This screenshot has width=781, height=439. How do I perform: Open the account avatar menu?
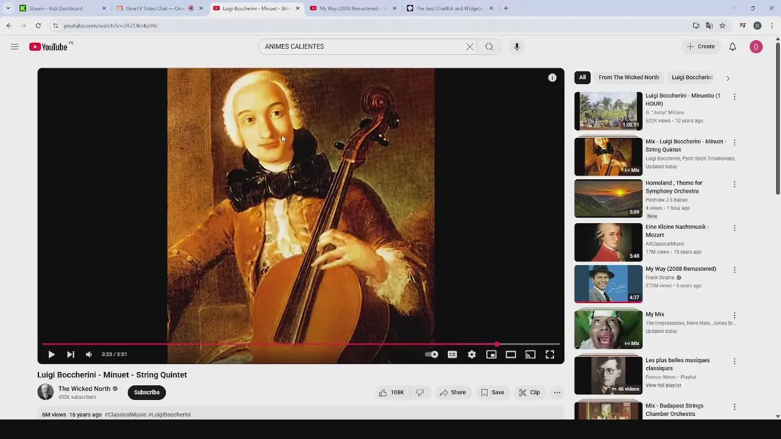coord(756,47)
